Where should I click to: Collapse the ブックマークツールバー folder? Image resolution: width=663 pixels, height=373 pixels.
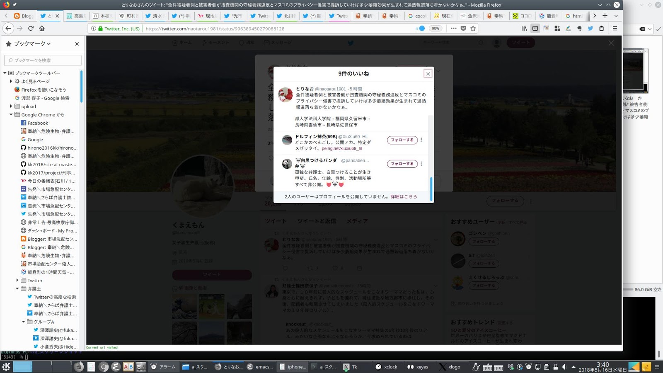(5, 73)
